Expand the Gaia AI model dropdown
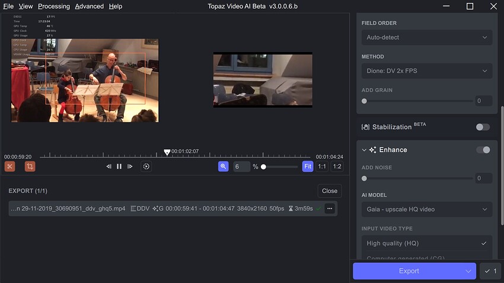 pyautogui.click(x=426, y=209)
